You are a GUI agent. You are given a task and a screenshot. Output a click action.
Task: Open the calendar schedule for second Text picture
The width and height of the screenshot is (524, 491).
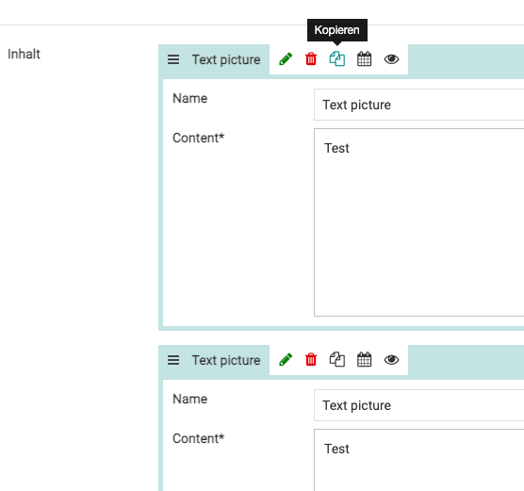[364, 360]
